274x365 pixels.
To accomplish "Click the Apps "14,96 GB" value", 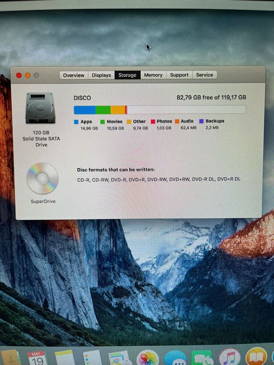I will [89, 128].
